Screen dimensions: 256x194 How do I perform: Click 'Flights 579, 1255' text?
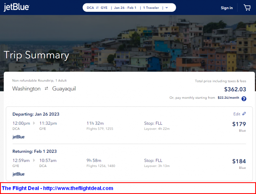pyautogui.click(x=100, y=129)
